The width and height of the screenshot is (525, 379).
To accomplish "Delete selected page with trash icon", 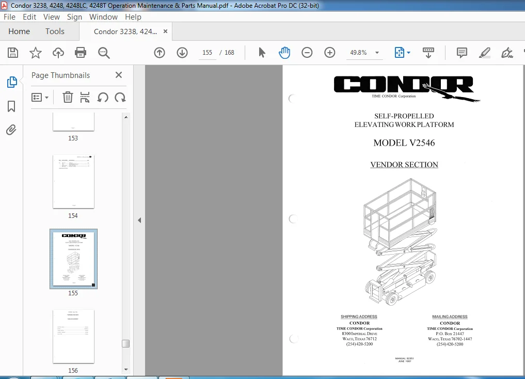I will tap(68, 98).
